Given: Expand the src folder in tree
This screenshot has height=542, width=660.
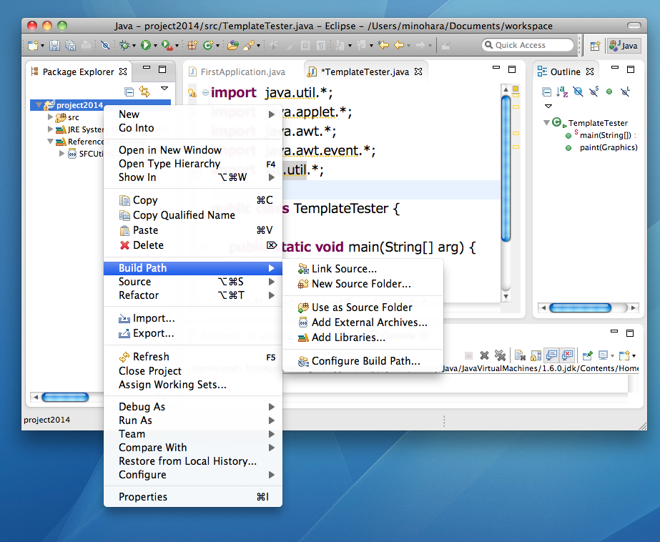Looking at the screenshot, I should pos(50,117).
